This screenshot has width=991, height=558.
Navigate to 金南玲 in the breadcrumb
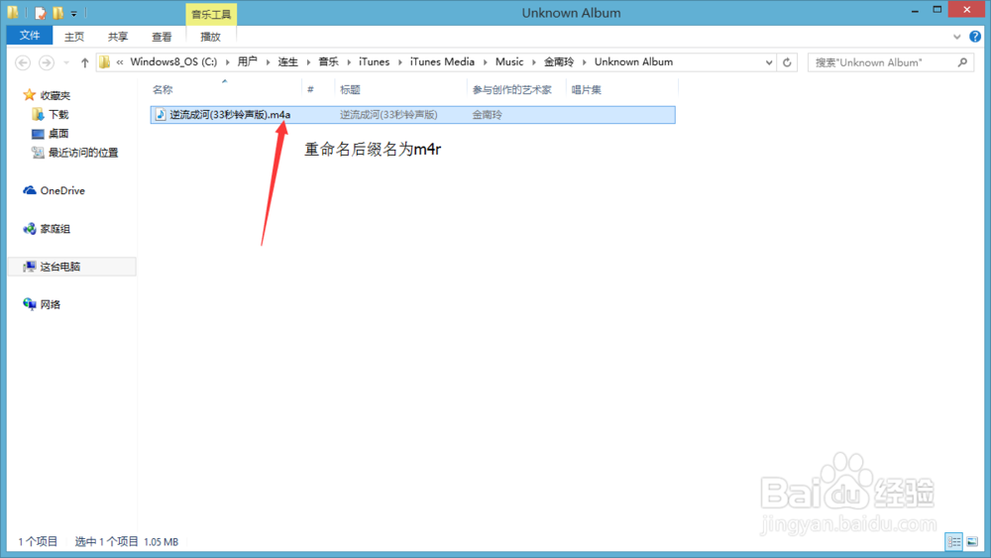point(559,61)
